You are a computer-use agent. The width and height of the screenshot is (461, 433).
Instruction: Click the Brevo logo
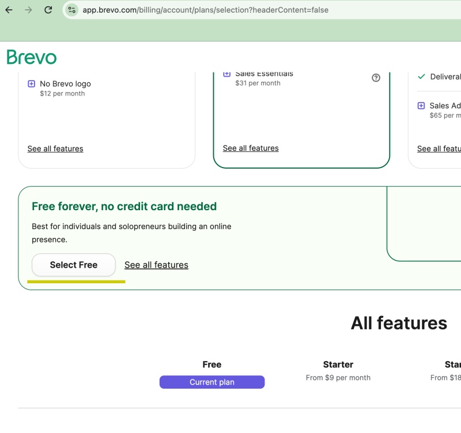click(32, 57)
